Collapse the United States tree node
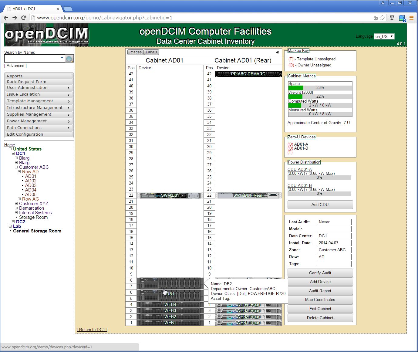The height and width of the screenshot is (352, 418). click(10, 149)
